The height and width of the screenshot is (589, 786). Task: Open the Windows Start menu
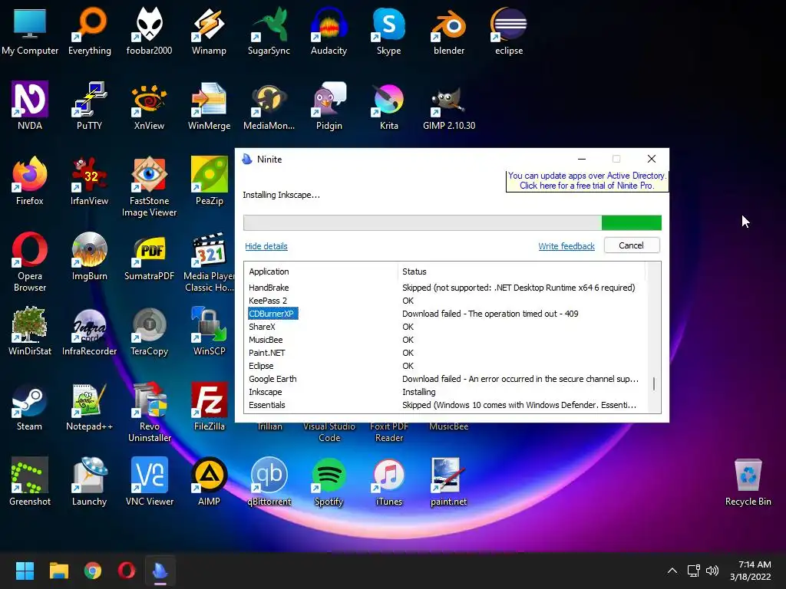[x=25, y=571]
